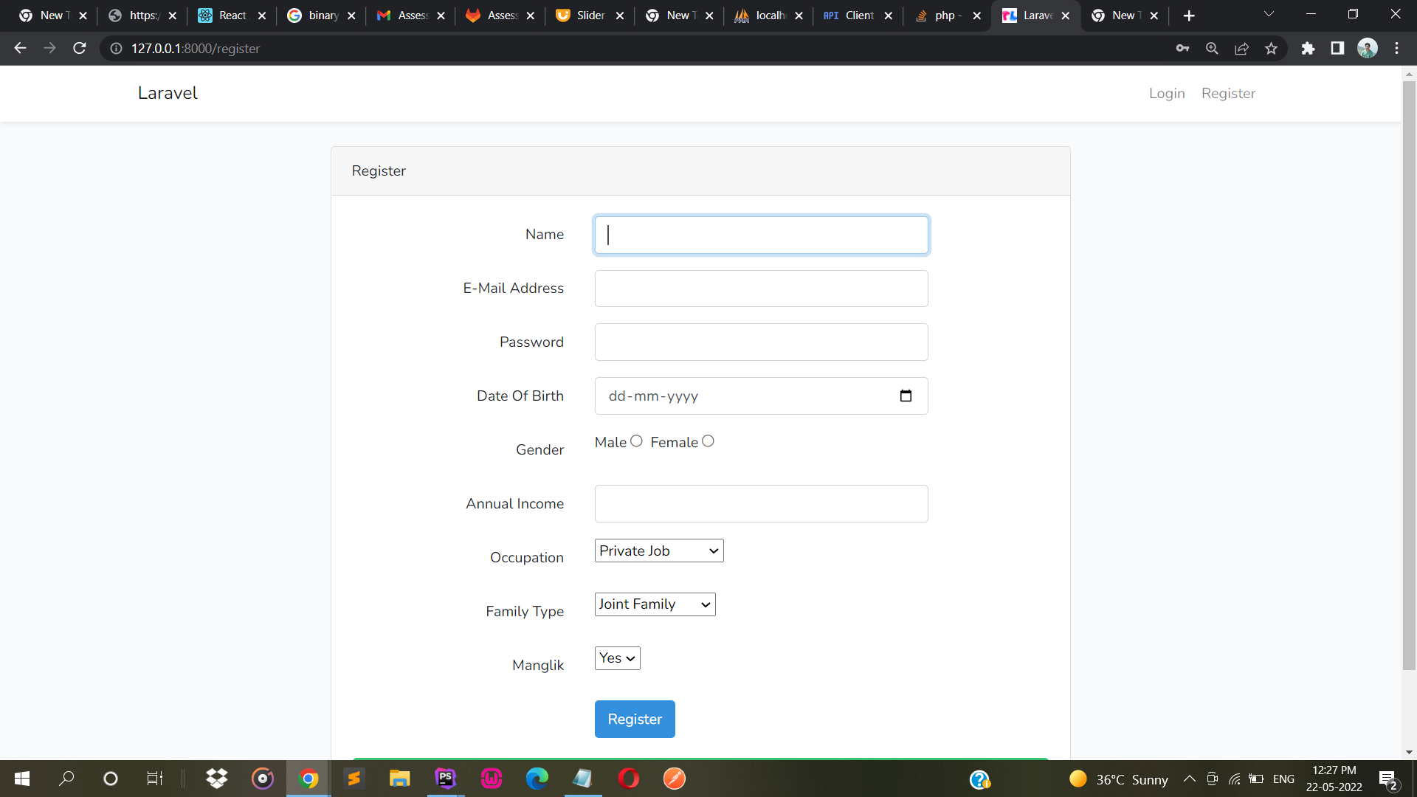
Task: Open the browser extensions puzzle icon
Action: (1309, 49)
